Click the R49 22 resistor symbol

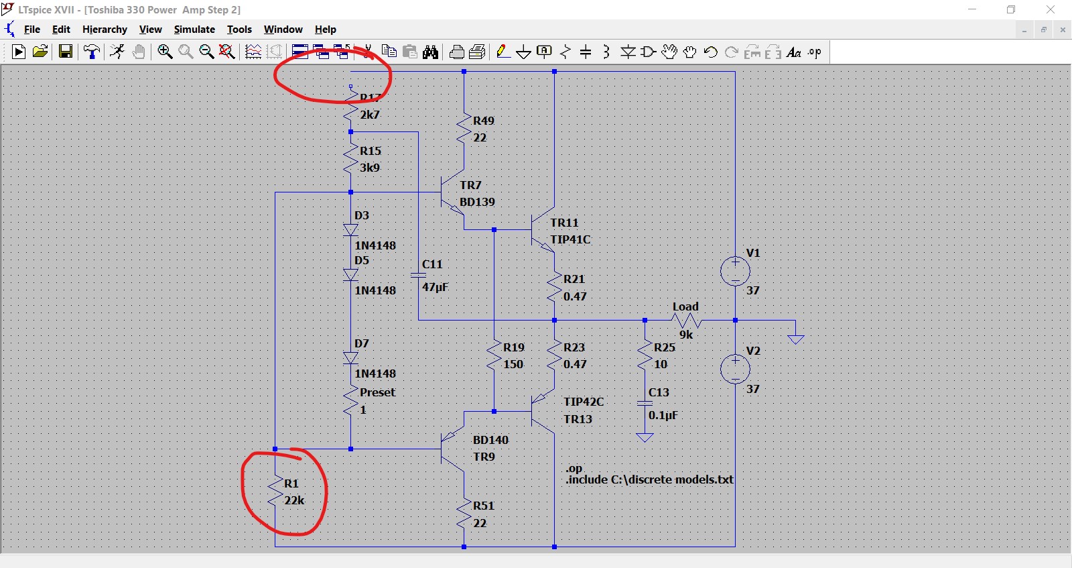point(464,129)
